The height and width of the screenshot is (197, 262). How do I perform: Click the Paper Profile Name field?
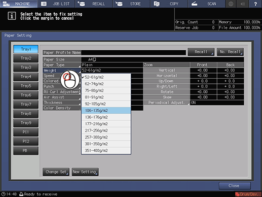pyautogui.click(x=134, y=53)
